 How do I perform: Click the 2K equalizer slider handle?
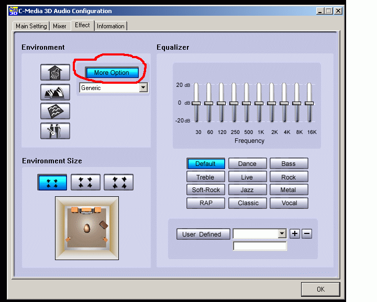click(271, 103)
